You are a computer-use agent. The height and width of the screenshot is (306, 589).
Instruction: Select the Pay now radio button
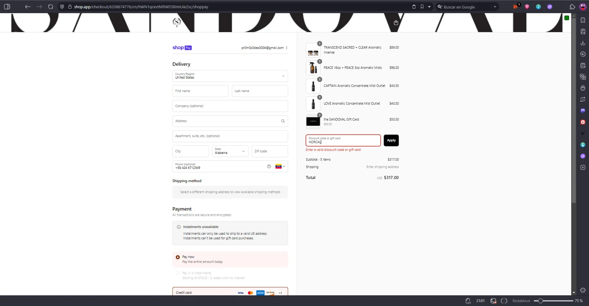point(178,257)
